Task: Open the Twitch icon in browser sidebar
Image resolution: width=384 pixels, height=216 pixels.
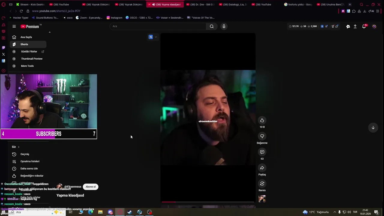Action: tap(3, 47)
